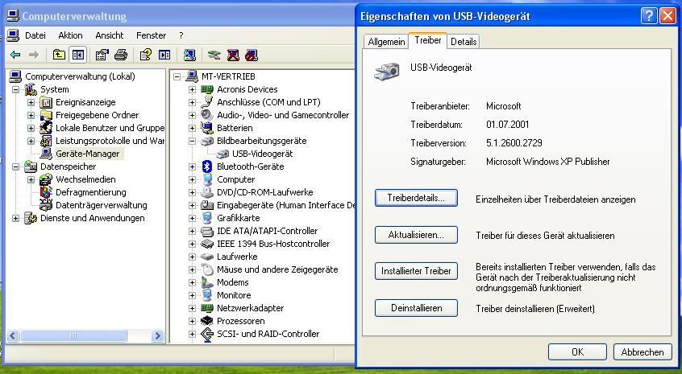Image resolution: width=682 pixels, height=374 pixels.
Task: Expand the IEEE 1394 Bus-Hostcontroller node
Action: coord(192,244)
